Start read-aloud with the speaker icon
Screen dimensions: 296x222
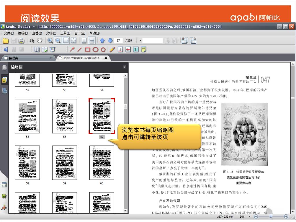(x=6, y=49)
